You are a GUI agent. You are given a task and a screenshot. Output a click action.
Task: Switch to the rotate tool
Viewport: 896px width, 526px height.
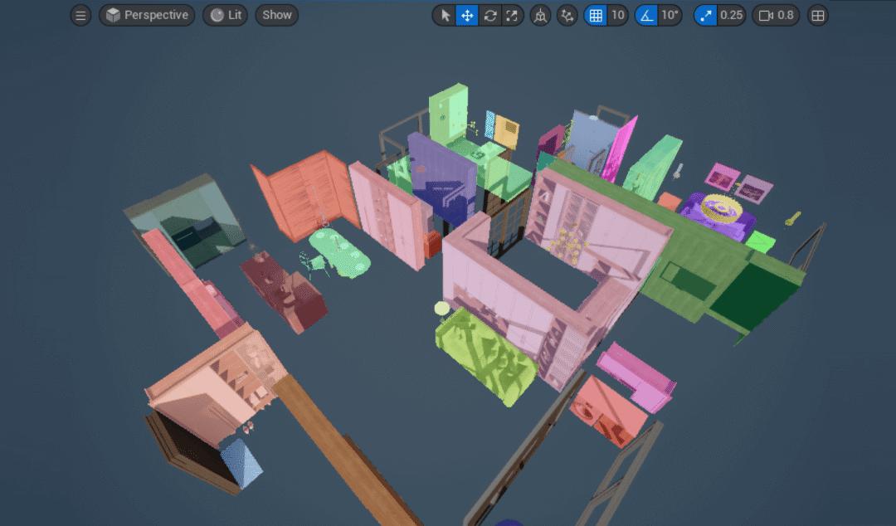point(490,15)
